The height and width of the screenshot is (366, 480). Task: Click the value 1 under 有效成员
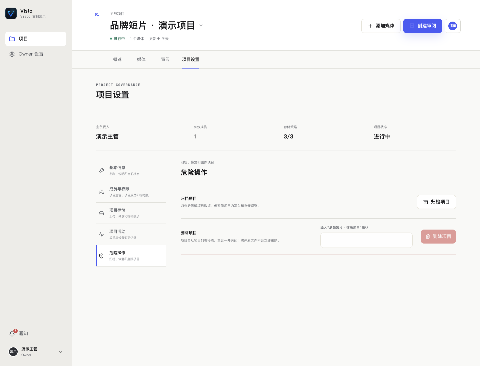coord(195,137)
